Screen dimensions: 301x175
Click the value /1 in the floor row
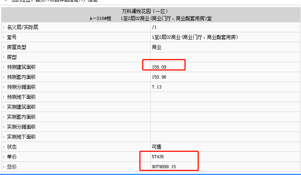[154, 27]
